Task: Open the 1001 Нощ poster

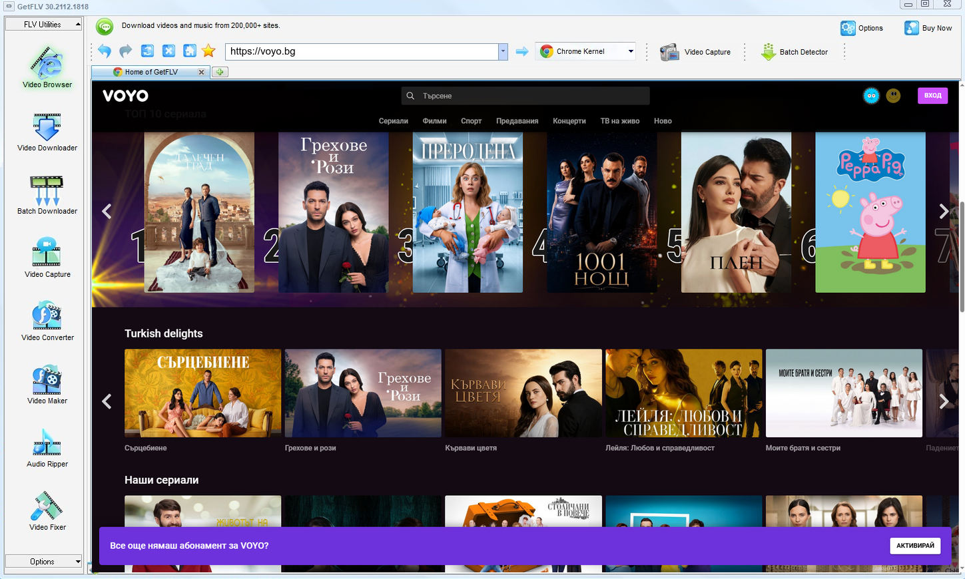Action: tap(602, 212)
